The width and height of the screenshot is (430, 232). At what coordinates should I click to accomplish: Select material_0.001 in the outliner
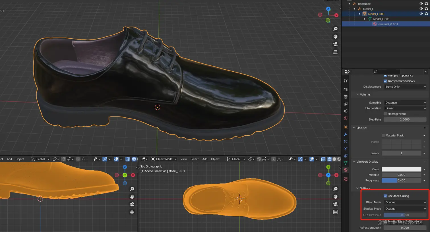pos(388,24)
